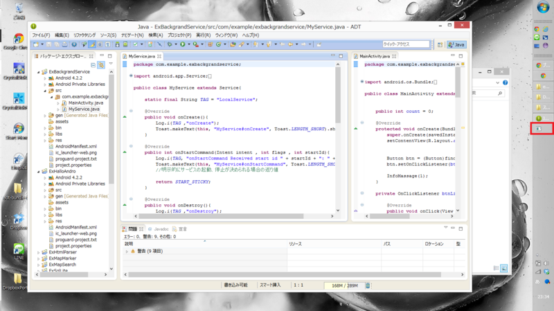Switch to the Javadoc tab
This screenshot has width=554, height=311.
(159, 229)
